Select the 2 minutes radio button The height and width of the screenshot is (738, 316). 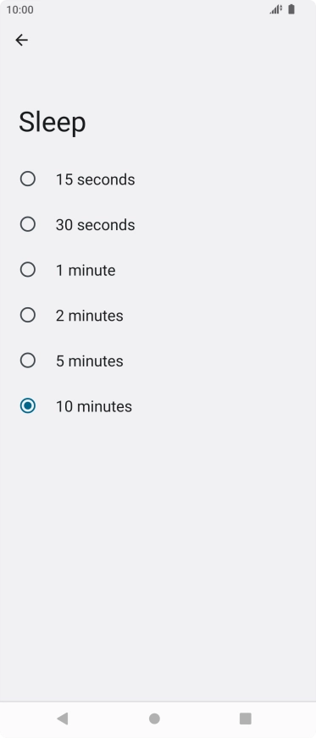coord(28,315)
